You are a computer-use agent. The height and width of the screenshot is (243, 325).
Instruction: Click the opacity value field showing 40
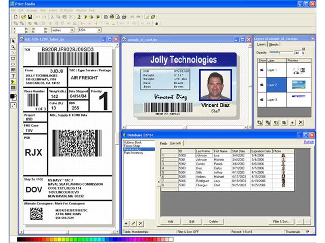coord(298,53)
